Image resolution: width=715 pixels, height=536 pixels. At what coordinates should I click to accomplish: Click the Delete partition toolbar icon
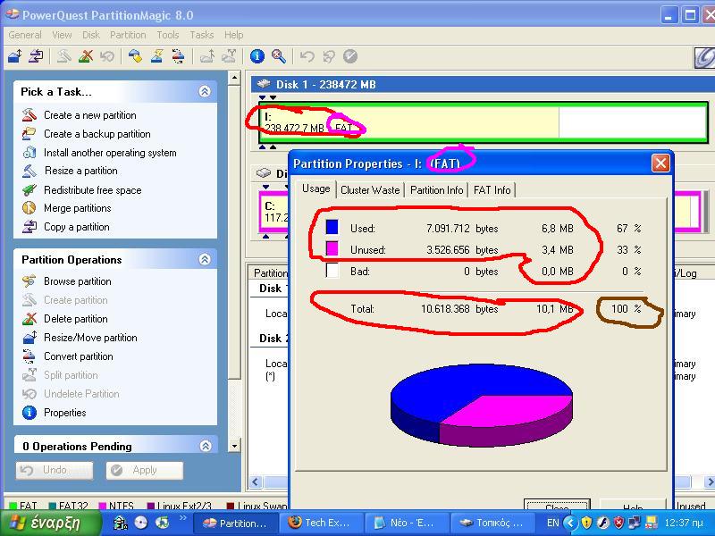point(85,56)
